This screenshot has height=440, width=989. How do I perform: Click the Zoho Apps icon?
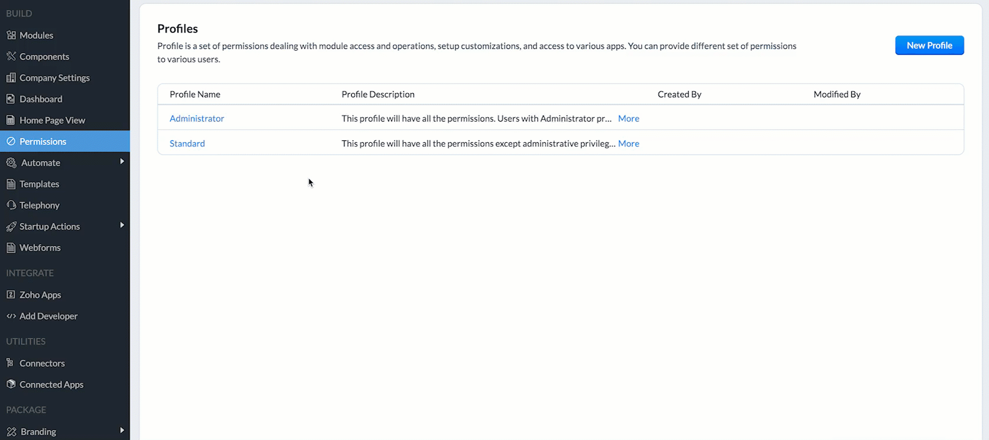click(11, 295)
